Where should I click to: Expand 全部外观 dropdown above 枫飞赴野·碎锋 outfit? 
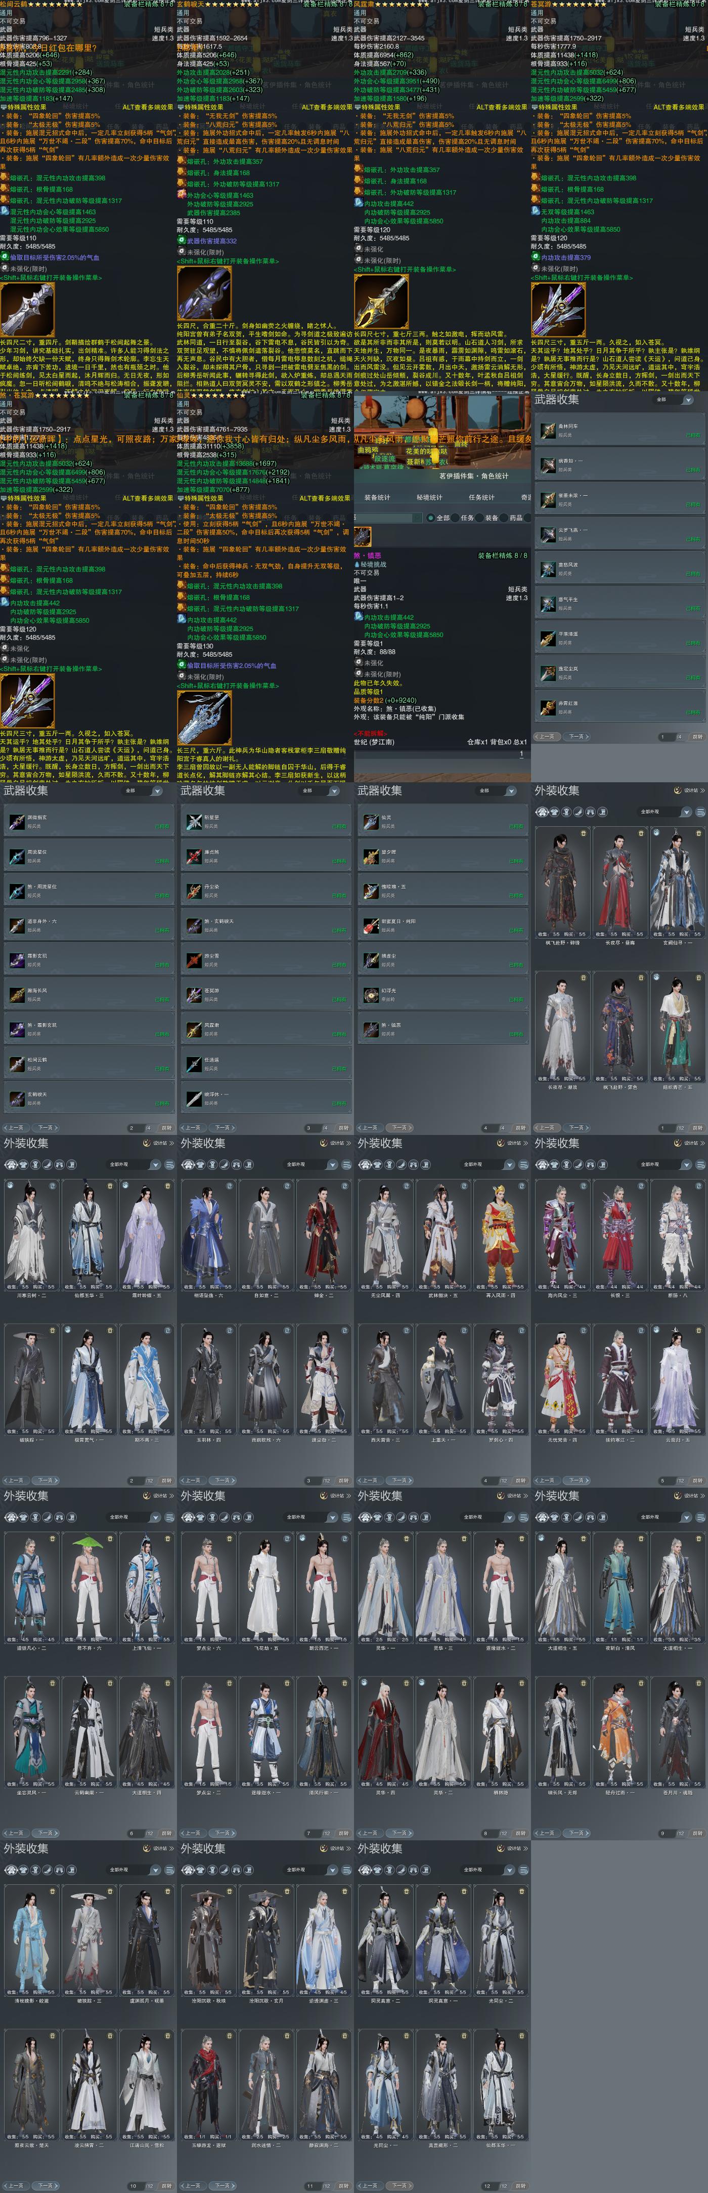[665, 812]
